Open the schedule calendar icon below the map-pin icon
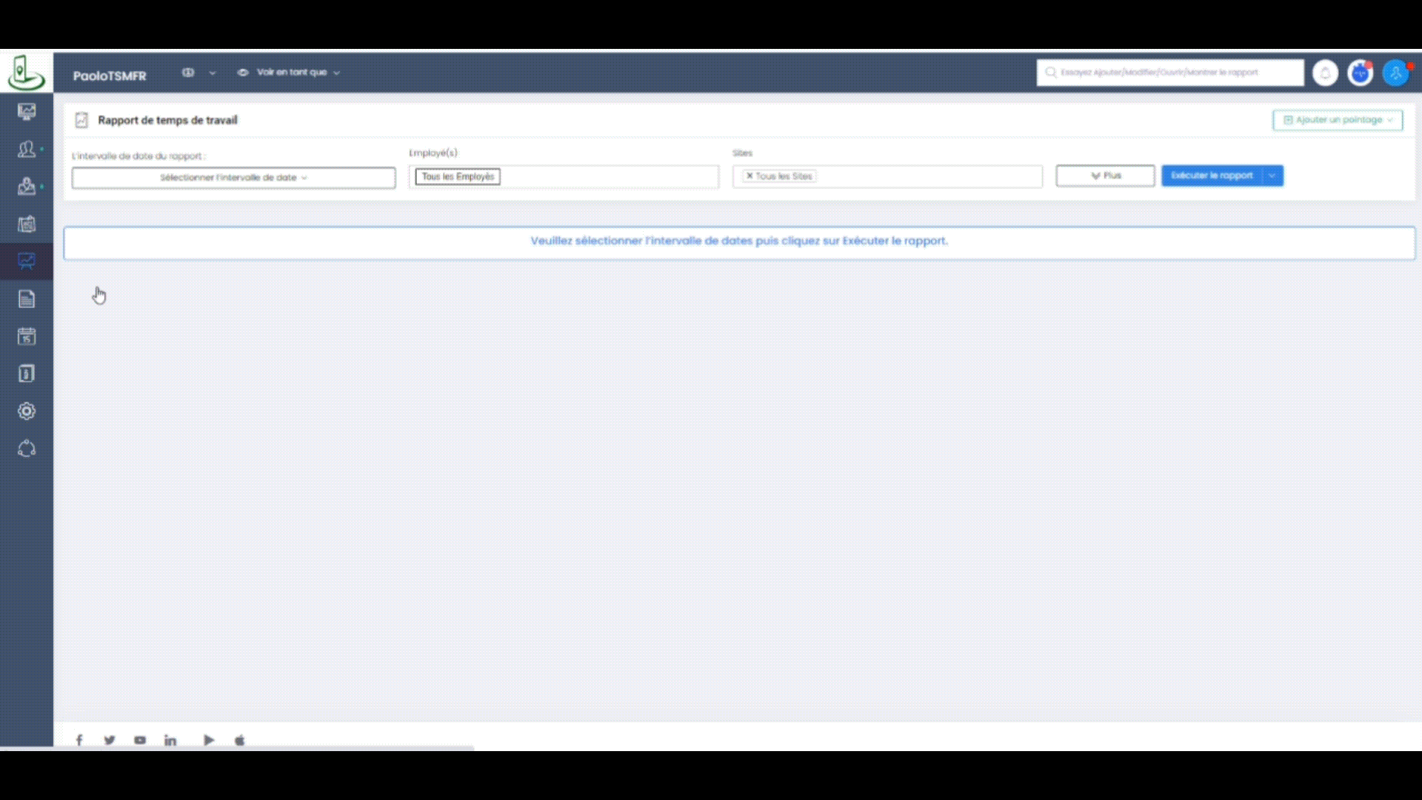 (x=27, y=224)
